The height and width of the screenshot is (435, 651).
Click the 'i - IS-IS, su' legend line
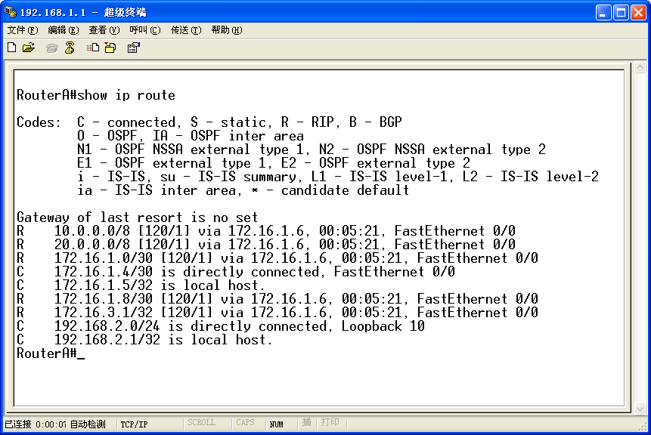point(338,177)
